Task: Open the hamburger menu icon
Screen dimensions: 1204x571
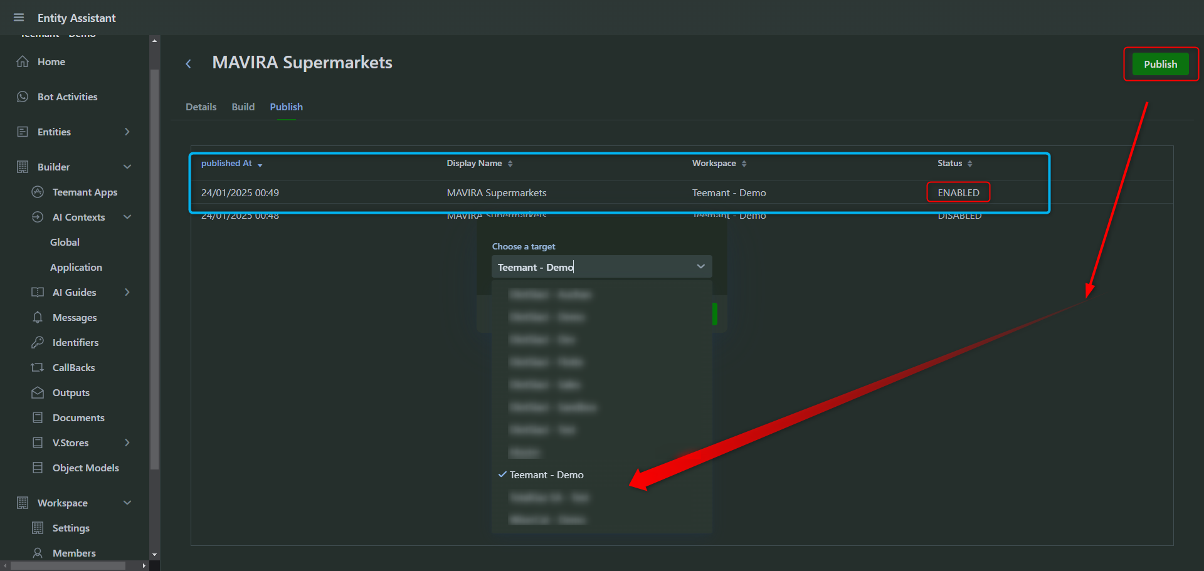Action: (x=19, y=18)
